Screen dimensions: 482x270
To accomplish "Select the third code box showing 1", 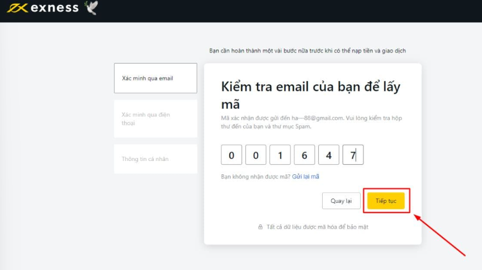I will [x=280, y=155].
